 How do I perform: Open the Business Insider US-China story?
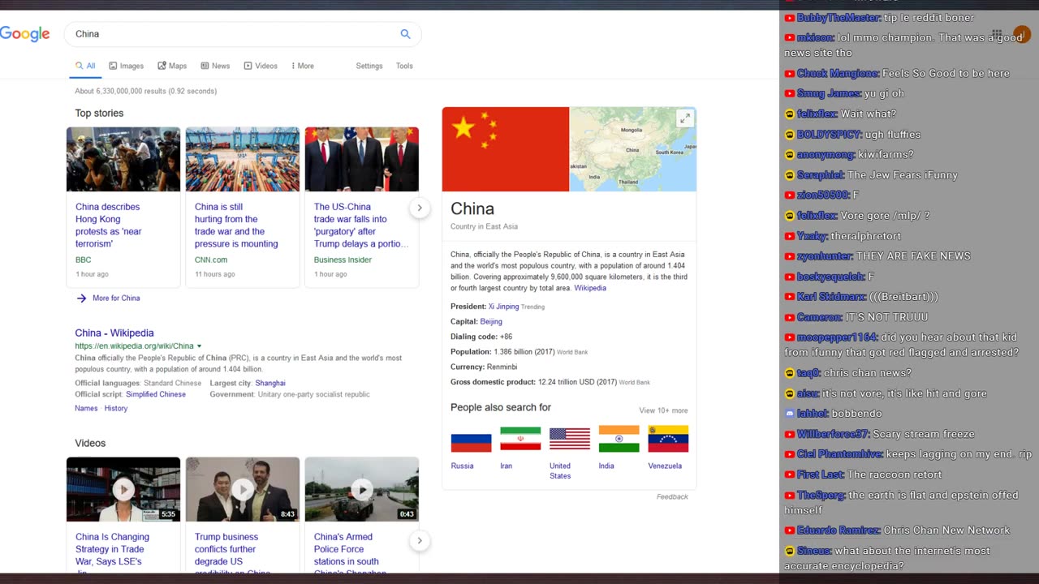pyautogui.click(x=361, y=225)
